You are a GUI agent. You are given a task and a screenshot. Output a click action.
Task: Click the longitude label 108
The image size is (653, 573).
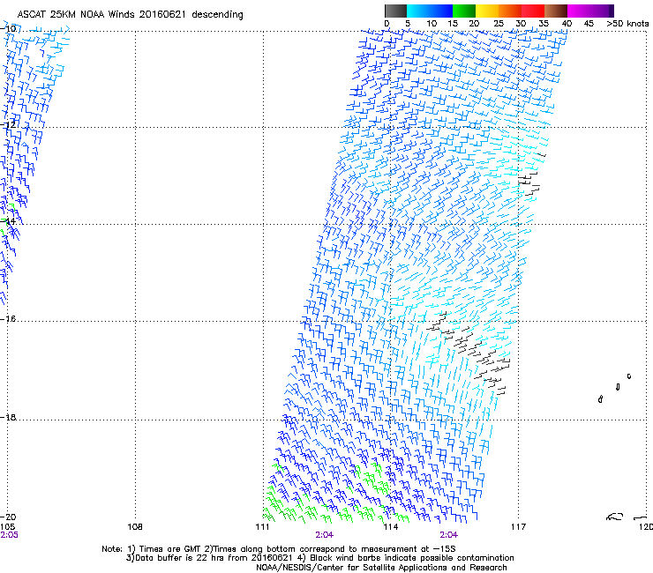pos(135,527)
